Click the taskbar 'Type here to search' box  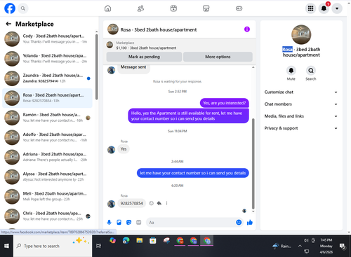tap(53, 246)
